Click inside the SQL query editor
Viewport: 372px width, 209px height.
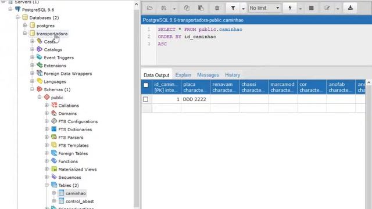263,45
